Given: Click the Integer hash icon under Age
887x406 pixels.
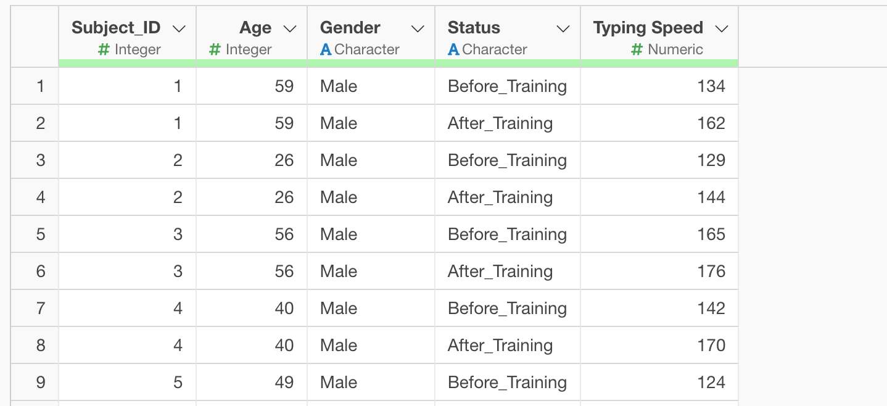Looking at the screenshot, I should coord(215,50).
